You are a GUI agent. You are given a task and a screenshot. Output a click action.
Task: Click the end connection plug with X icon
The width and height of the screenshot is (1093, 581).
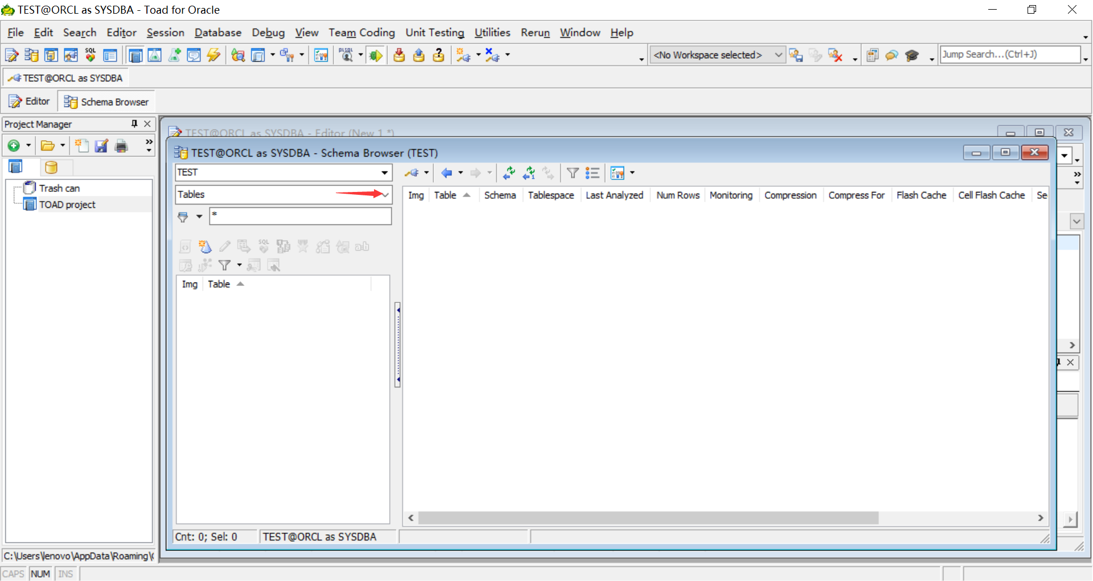[x=492, y=55]
